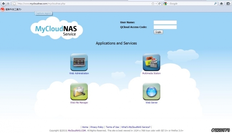Viewport: 232px width, 133px height.
Task: Reload the page with refresh icon
Action: pyautogui.click(x=159, y=4)
